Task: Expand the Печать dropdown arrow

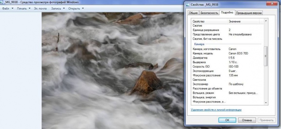Action: click(30, 8)
